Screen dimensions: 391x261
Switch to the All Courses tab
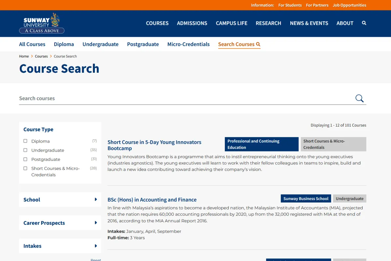32,44
